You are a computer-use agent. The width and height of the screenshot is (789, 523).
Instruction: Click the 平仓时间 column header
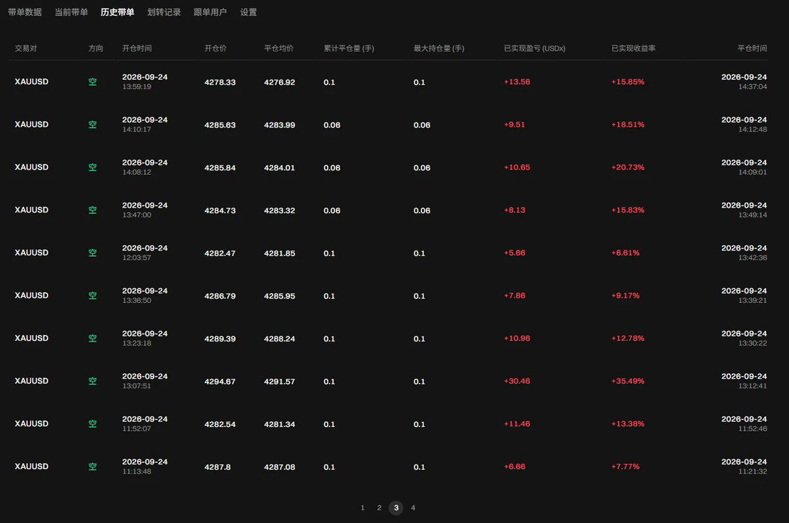(x=752, y=49)
